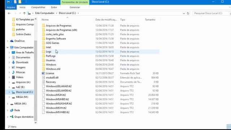Click the navigation pane scroll down arrow
This screenshot has width=231, height=130.
pos(35,122)
